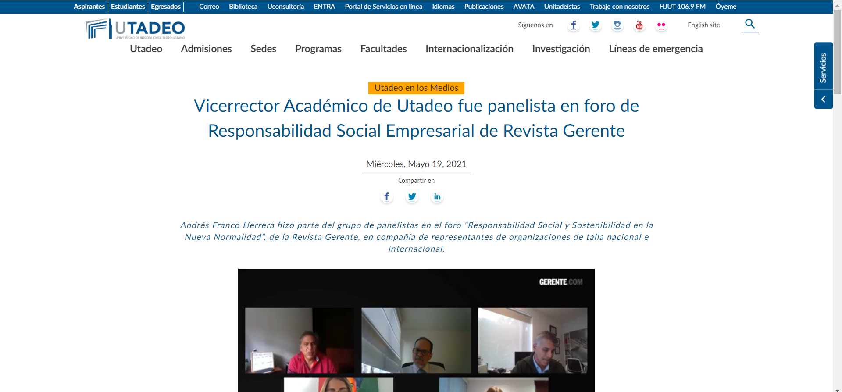Open the Utadeo main menu

tap(146, 49)
